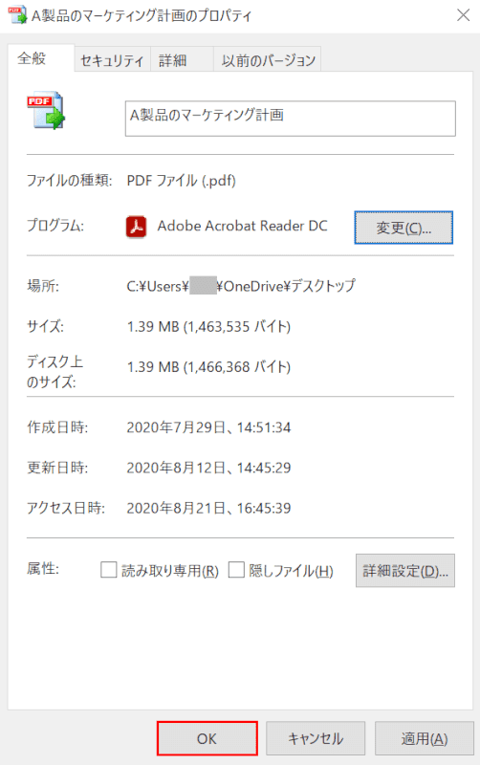Click the PDF file icon in title bar
Image resolution: width=480 pixels, height=765 pixels.
tap(17, 15)
